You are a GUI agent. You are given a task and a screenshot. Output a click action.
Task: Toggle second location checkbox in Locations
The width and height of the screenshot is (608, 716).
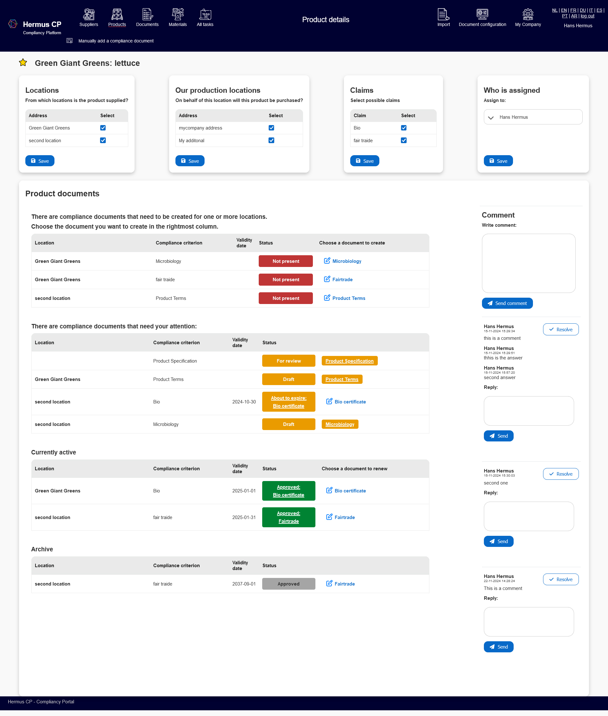103,141
